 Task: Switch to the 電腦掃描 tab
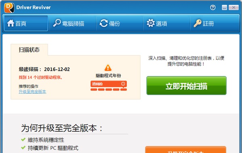tap(73, 23)
